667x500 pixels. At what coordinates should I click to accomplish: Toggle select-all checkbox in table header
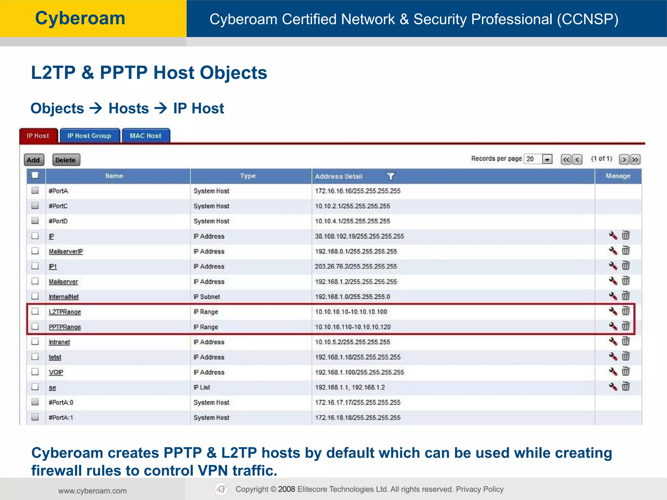pyautogui.click(x=35, y=175)
